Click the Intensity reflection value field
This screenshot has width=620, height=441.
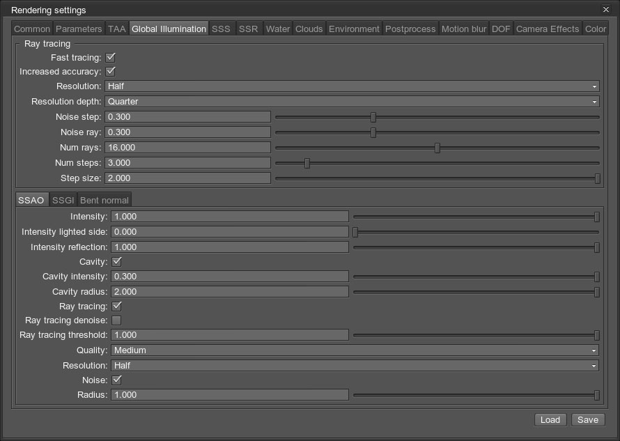click(x=230, y=247)
